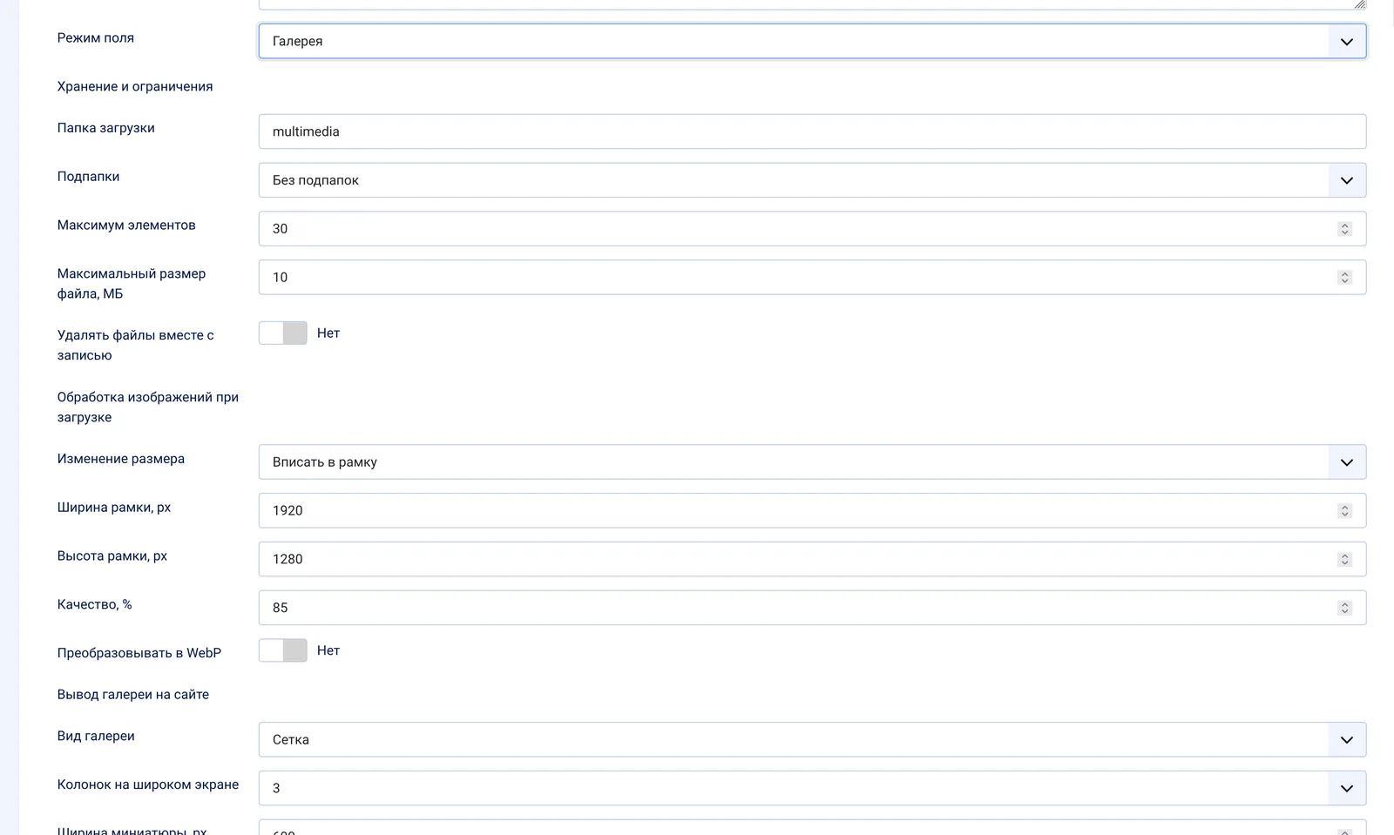1394x835 pixels.
Task: Click the Папка загрузки field with multimedia
Action: pos(812,131)
